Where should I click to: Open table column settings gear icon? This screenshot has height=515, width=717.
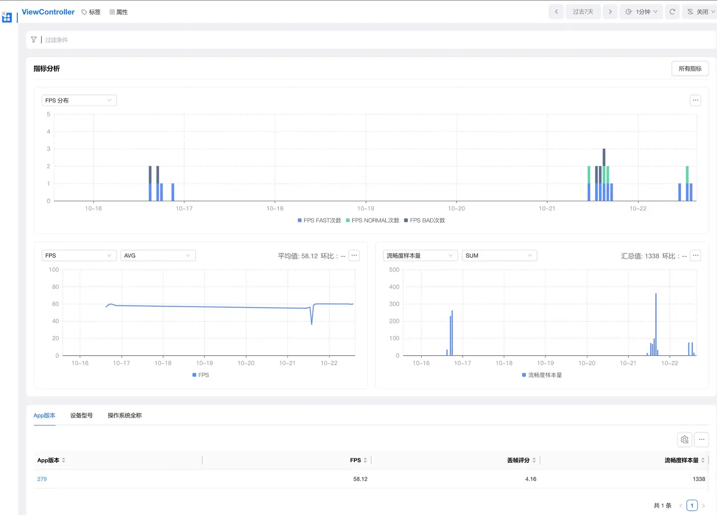[685, 439]
